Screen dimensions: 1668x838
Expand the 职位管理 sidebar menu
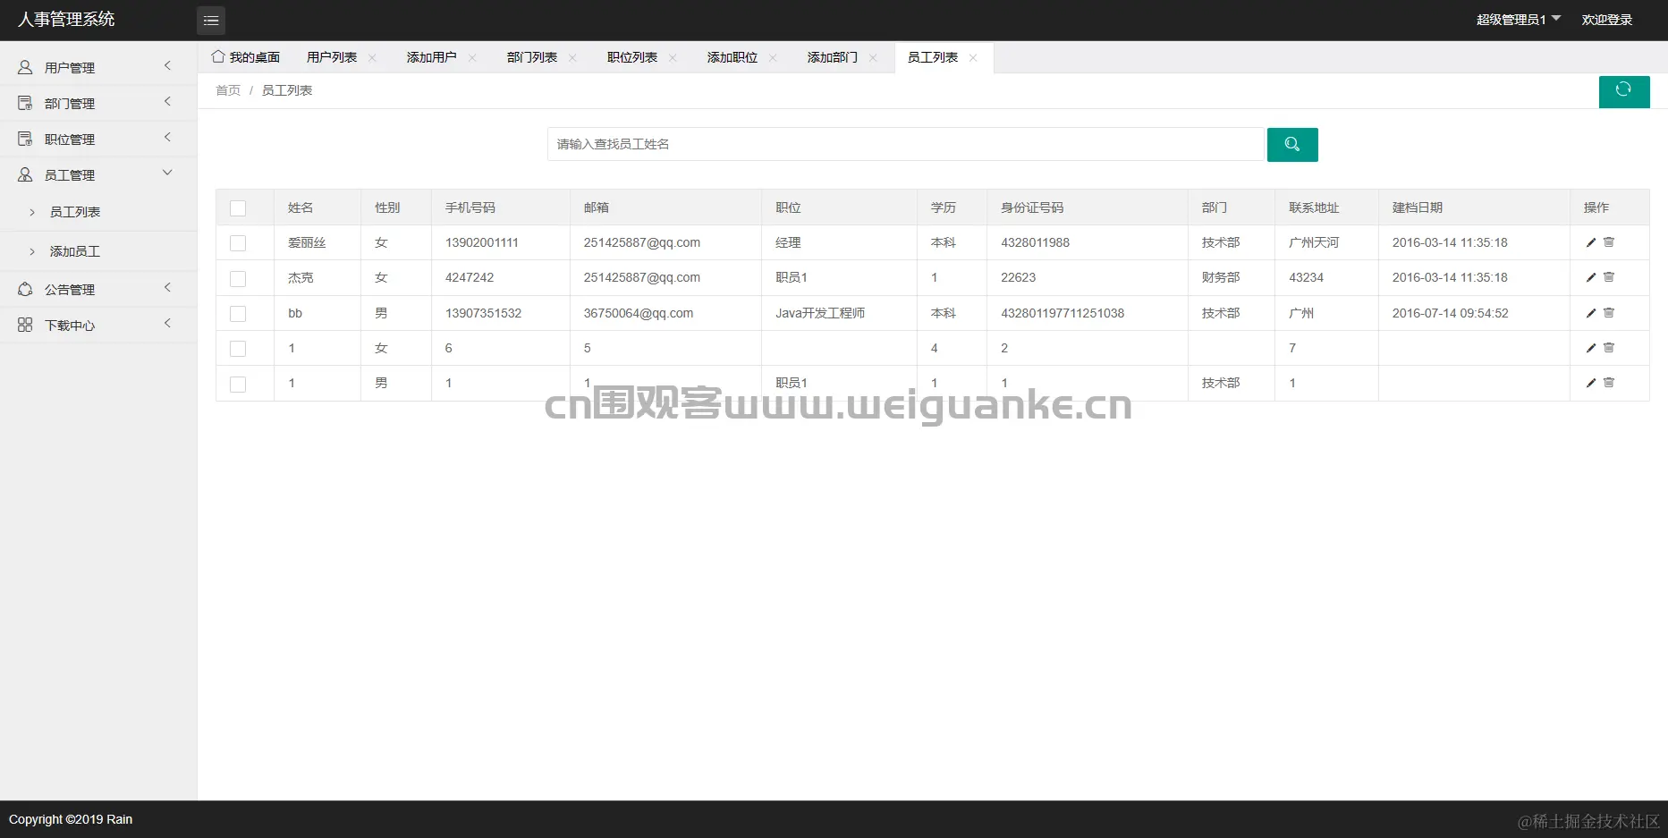(167, 137)
